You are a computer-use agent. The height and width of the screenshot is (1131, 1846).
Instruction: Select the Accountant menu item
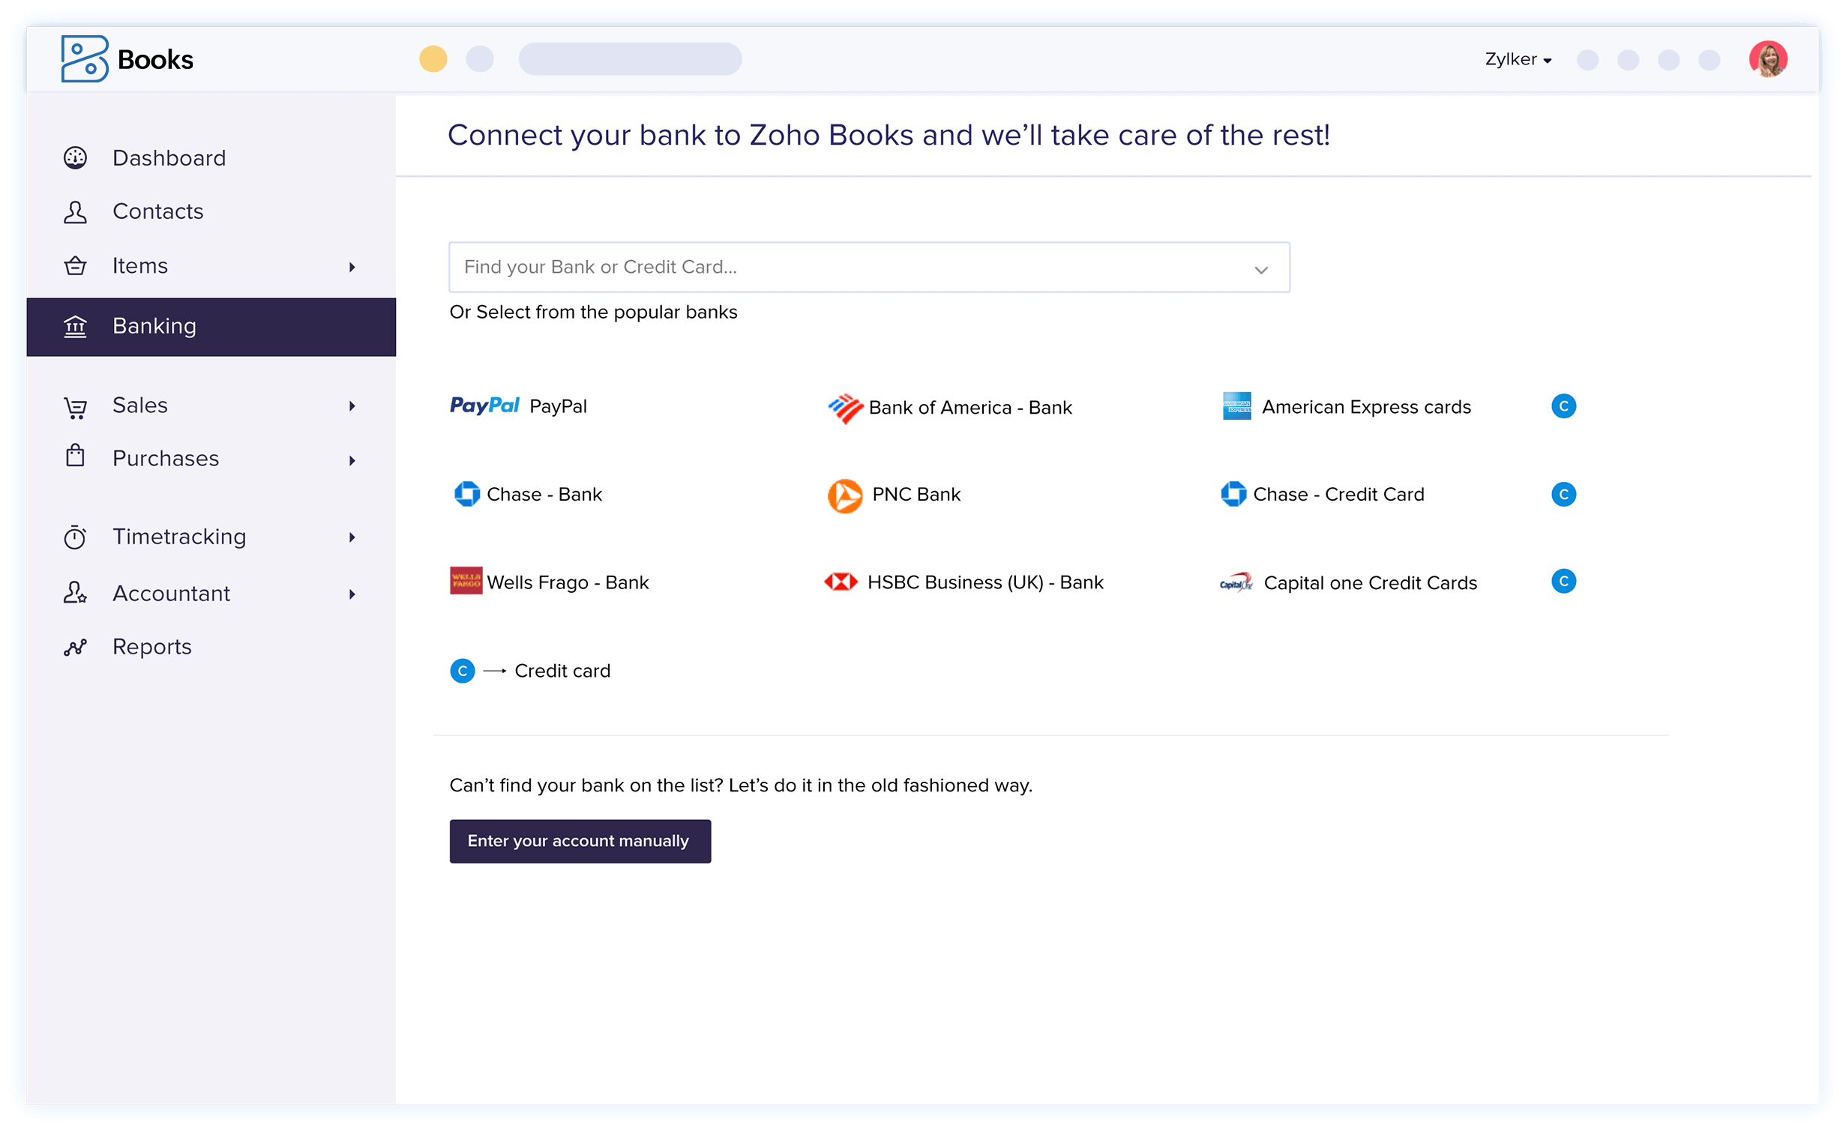(x=171, y=593)
